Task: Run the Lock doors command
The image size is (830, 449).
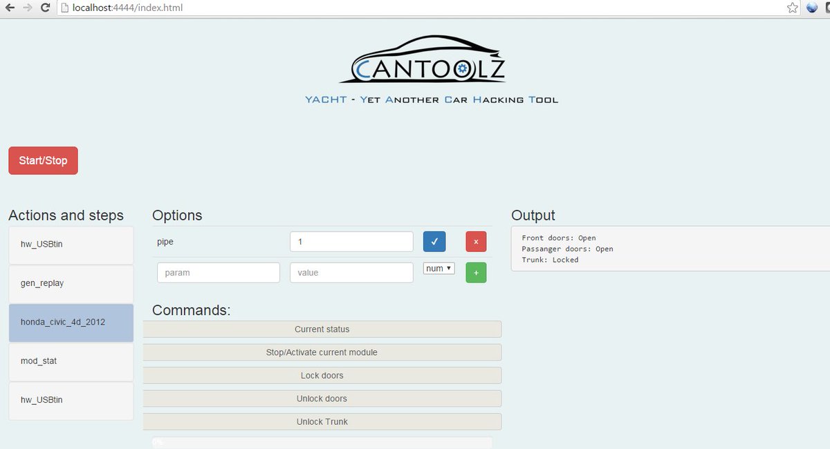Action: pos(322,376)
